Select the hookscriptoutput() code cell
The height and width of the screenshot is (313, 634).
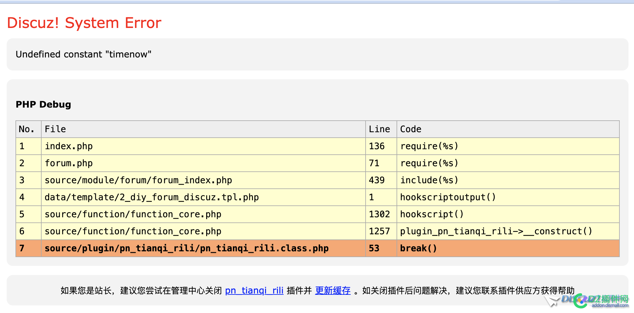click(508, 197)
